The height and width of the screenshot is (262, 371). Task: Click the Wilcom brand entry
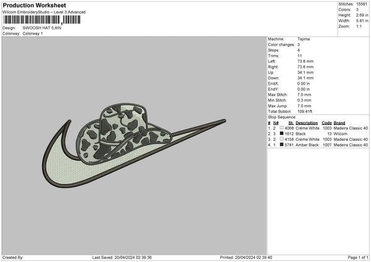(x=341, y=134)
